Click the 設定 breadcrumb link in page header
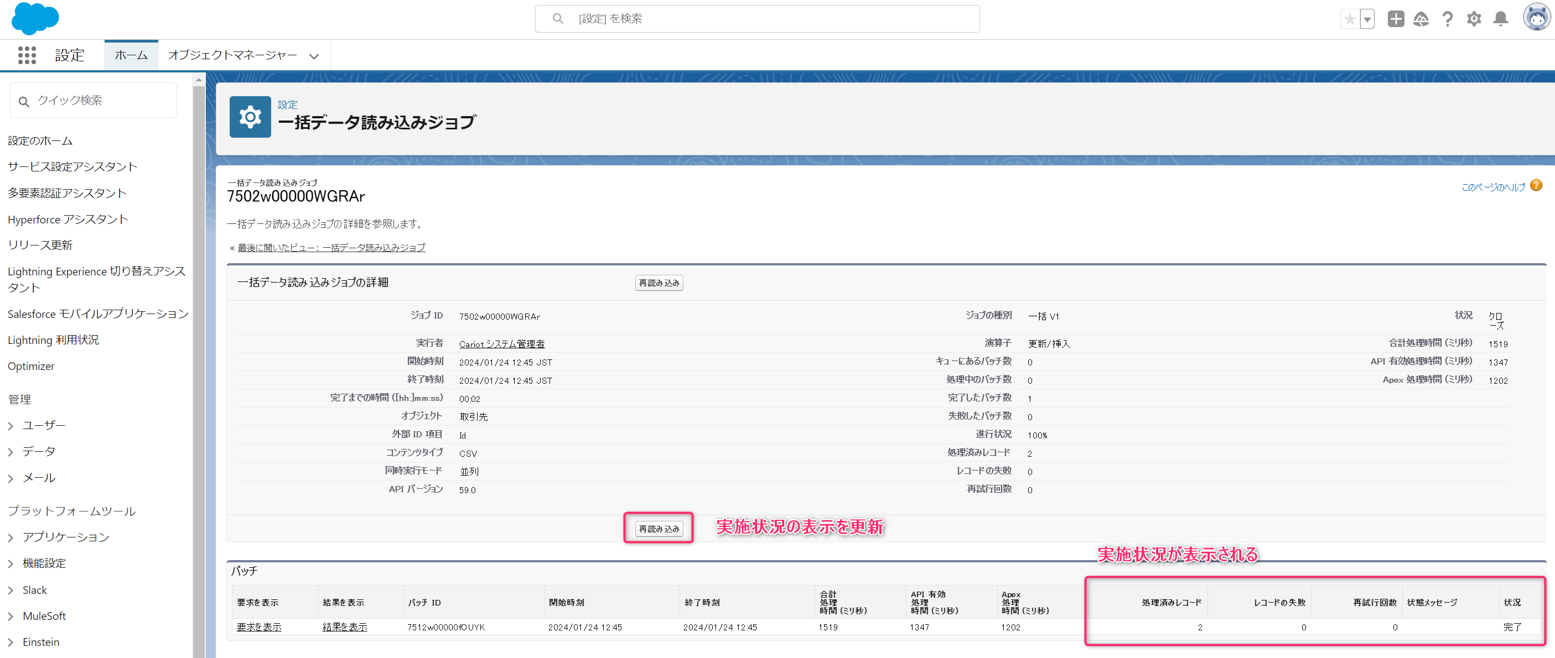This screenshot has width=1555, height=658. (287, 105)
